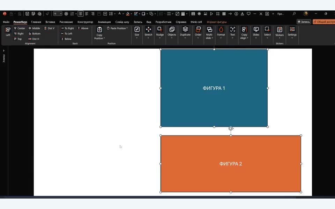335x209 pixels.
Task: Click the diagonal slash square icon
Action: click(177, 14)
